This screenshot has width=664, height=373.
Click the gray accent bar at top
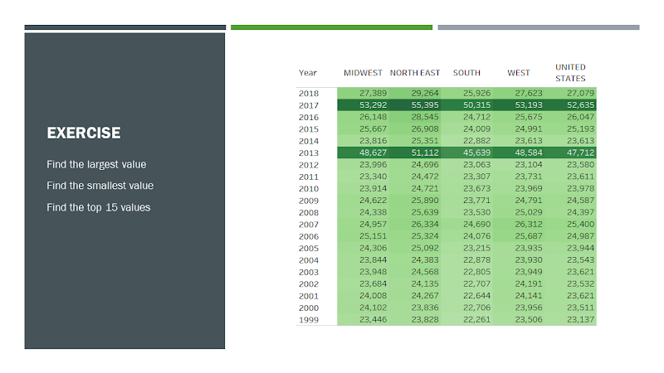tap(539, 27)
